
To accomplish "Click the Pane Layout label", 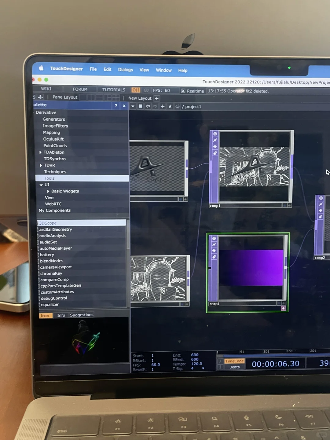I will point(65,97).
